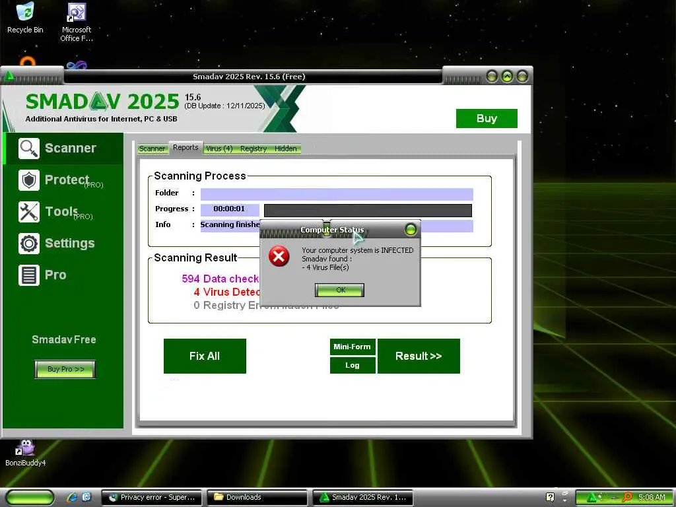676x507 pixels.
Task: Open the Scanner section in the sidebar
Action: (x=63, y=149)
